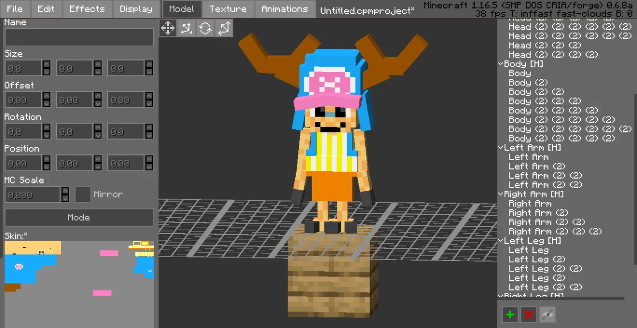
Task: Click the 'Untitled.cpmproject*' project title
Action: coord(367,11)
